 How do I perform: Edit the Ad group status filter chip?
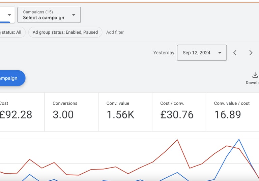click(x=65, y=32)
